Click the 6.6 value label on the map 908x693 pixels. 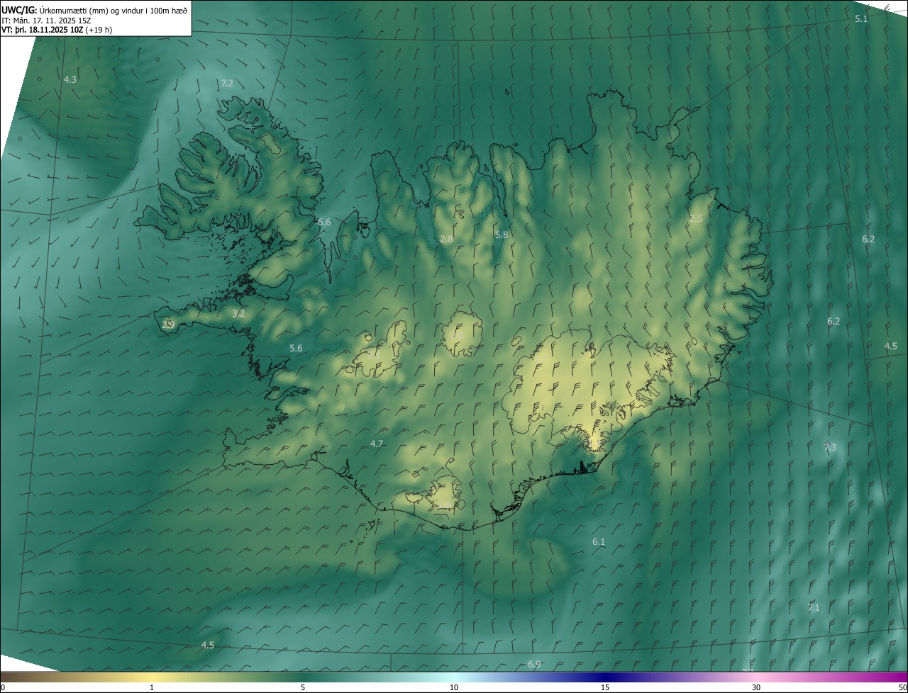coord(324,222)
